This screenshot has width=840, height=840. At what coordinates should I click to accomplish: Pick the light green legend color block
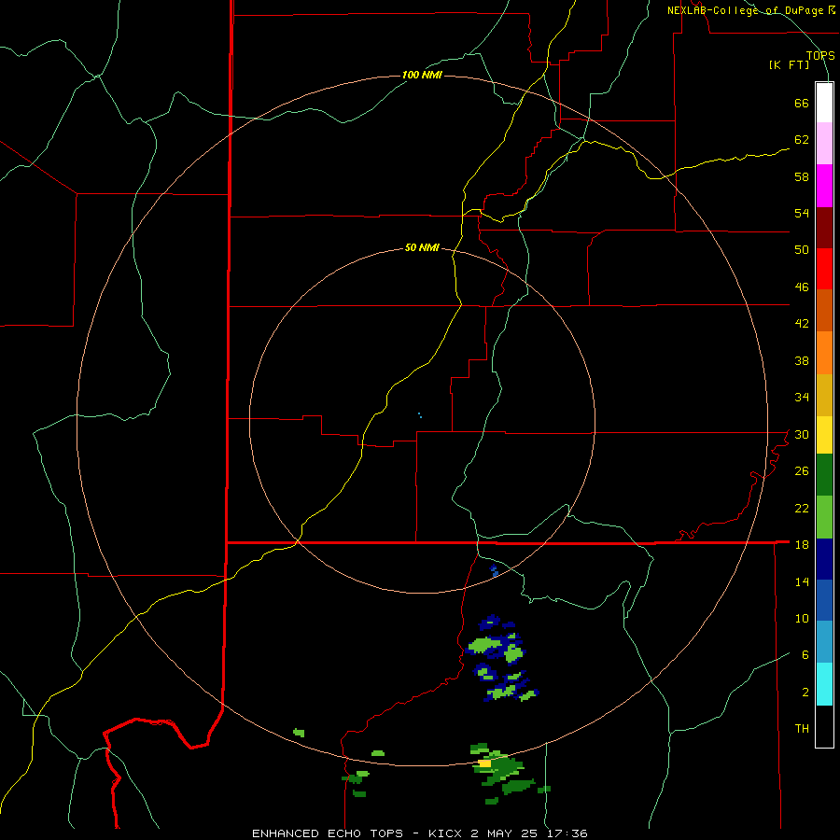click(824, 517)
